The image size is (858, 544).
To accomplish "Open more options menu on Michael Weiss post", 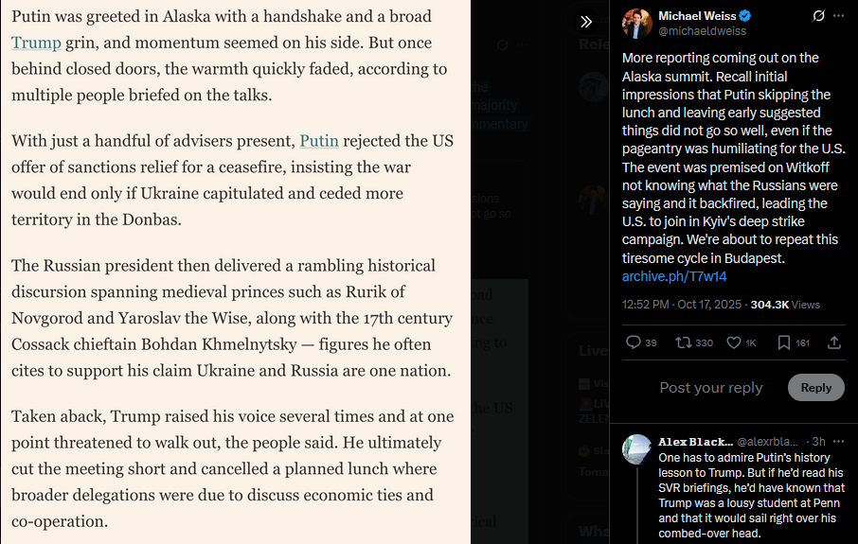I will (x=838, y=16).
